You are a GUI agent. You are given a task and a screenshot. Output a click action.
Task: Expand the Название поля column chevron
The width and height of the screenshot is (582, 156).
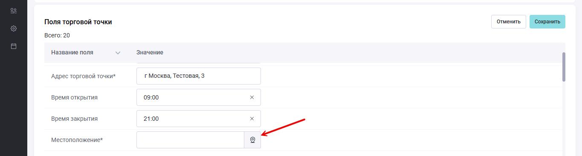(118, 53)
